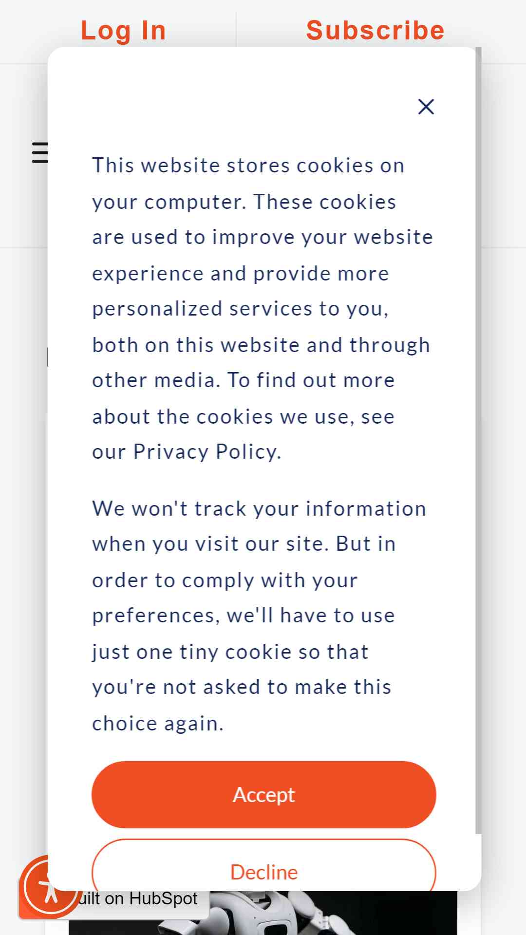Image resolution: width=526 pixels, height=935 pixels.
Task: Click the cookie banner's vertical scrollbar
Action: (478, 441)
